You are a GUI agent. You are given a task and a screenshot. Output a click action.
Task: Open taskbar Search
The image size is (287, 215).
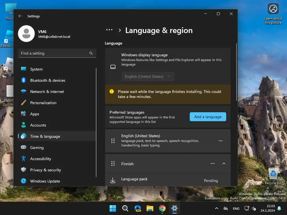125,208
